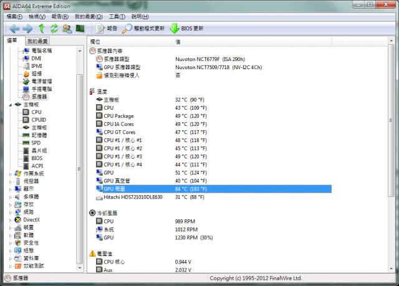The width and height of the screenshot is (399, 286).
Task: Click the BIOS 更新 toolbar button
Action: 186,29
